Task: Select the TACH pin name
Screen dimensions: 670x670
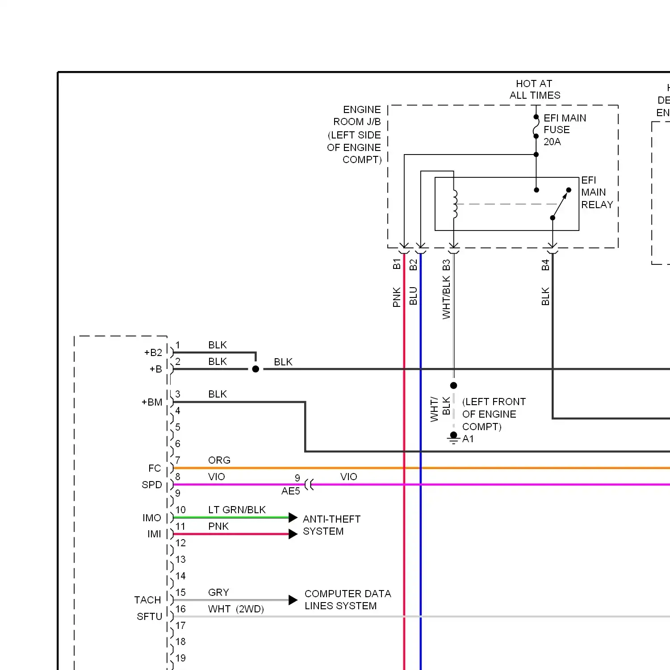Action: point(147,600)
